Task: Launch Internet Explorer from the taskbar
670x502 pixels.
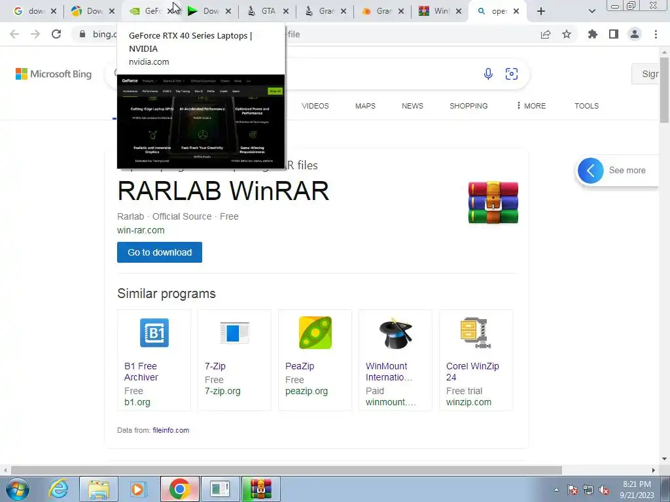Action: point(58,489)
